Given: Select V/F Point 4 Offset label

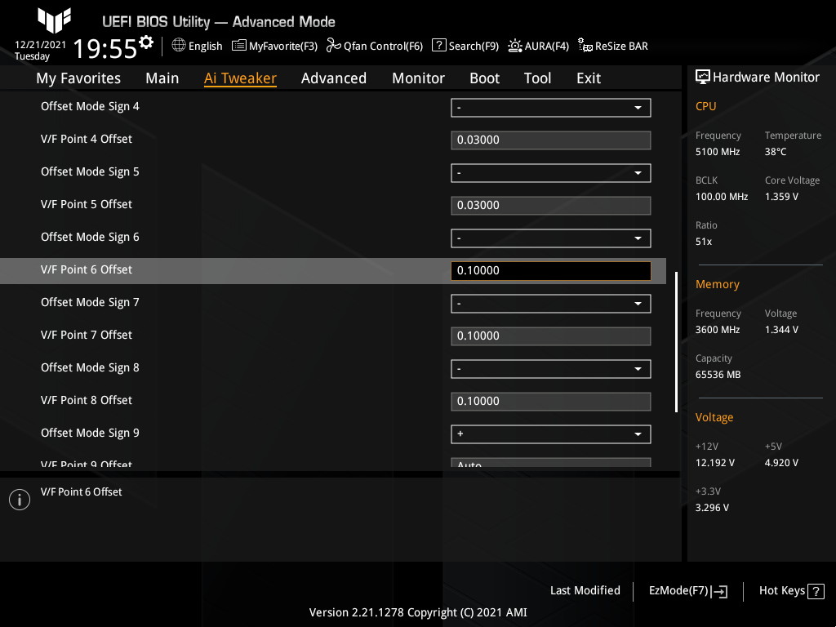Looking at the screenshot, I should pyautogui.click(x=87, y=139).
